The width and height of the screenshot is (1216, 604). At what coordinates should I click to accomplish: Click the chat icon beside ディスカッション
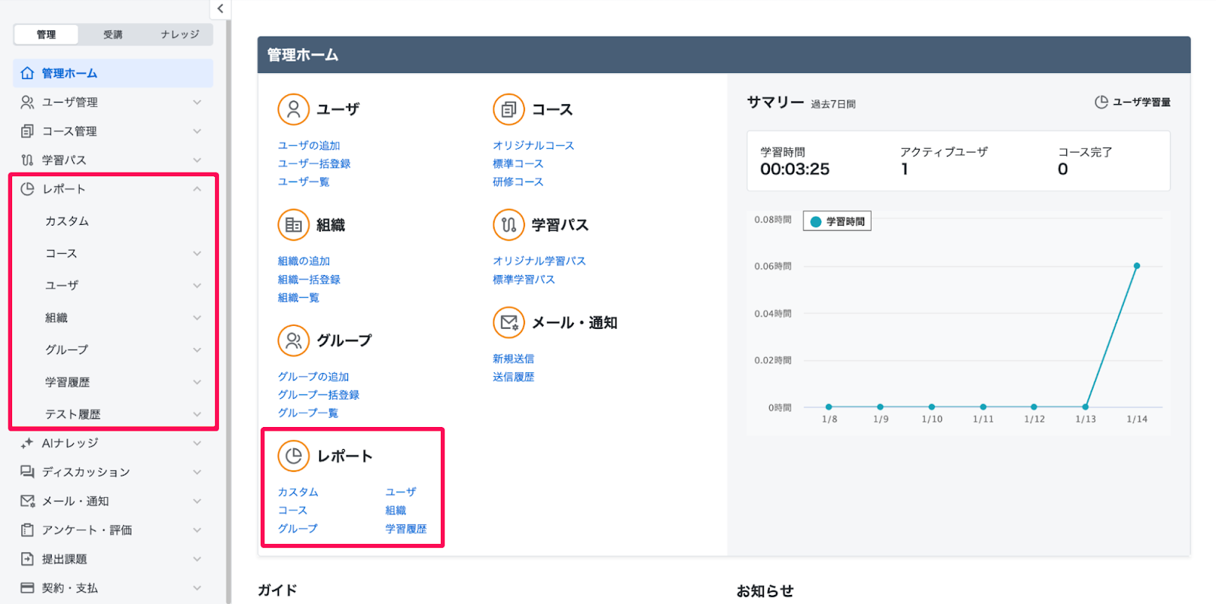click(x=27, y=472)
